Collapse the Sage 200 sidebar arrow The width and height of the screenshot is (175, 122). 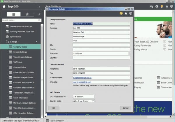39,7
